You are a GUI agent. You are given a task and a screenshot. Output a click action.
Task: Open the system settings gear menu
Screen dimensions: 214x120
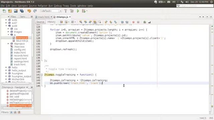211,2
